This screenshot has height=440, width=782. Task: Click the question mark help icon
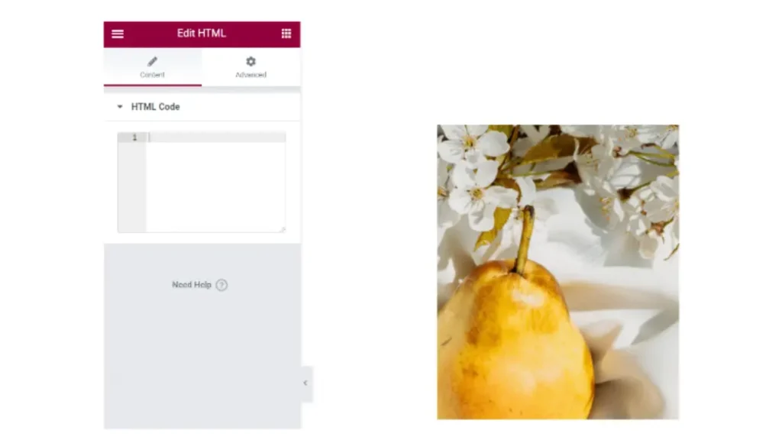click(222, 285)
